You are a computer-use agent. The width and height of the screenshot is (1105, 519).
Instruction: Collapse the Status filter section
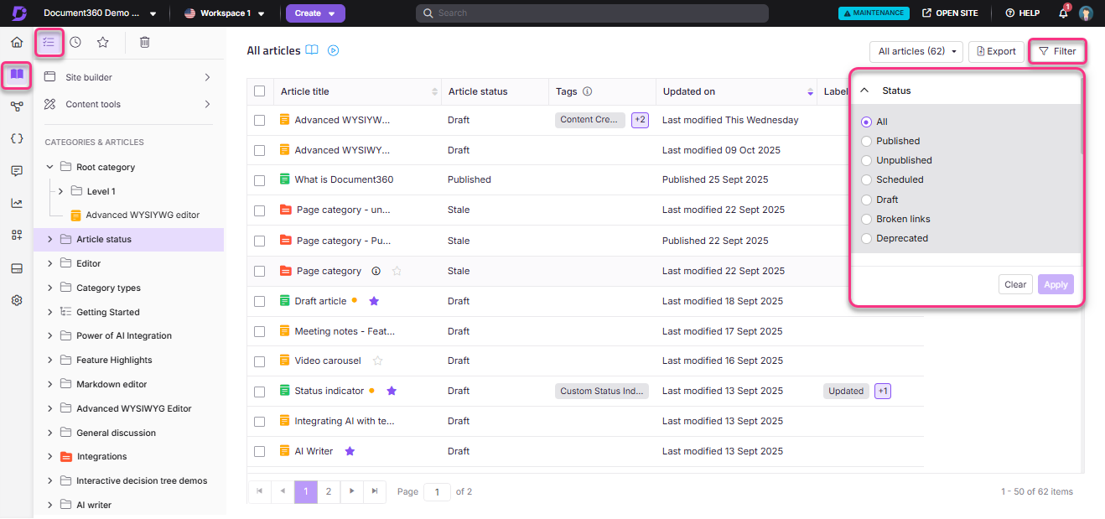pos(864,91)
